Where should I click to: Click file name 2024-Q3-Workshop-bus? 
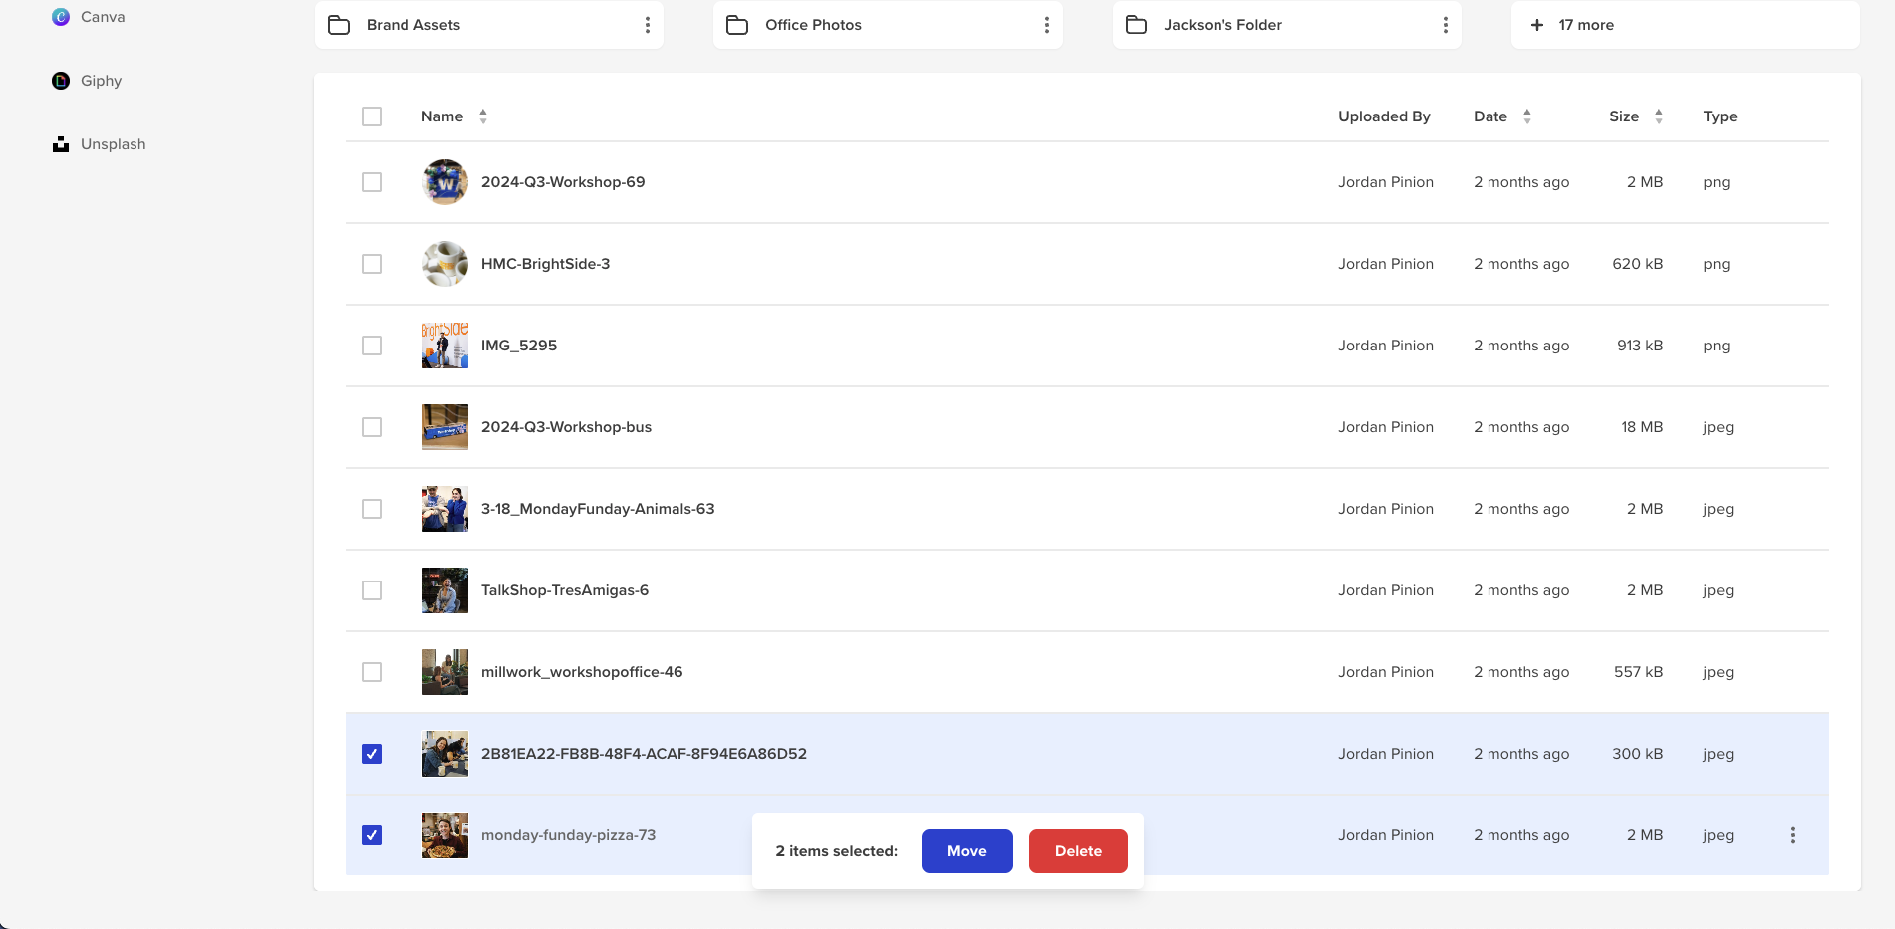(x=566, y=427)
